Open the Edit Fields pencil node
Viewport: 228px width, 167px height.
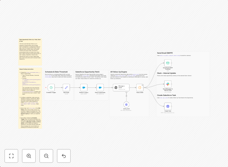click(66, 87)
